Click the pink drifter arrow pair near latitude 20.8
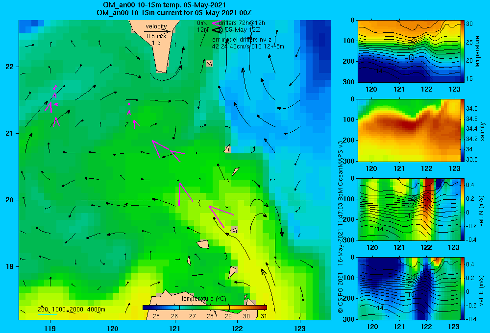Image resolution: width=490 pixels, height=333 pixels. pyautogui.click(x=168, y=151)
